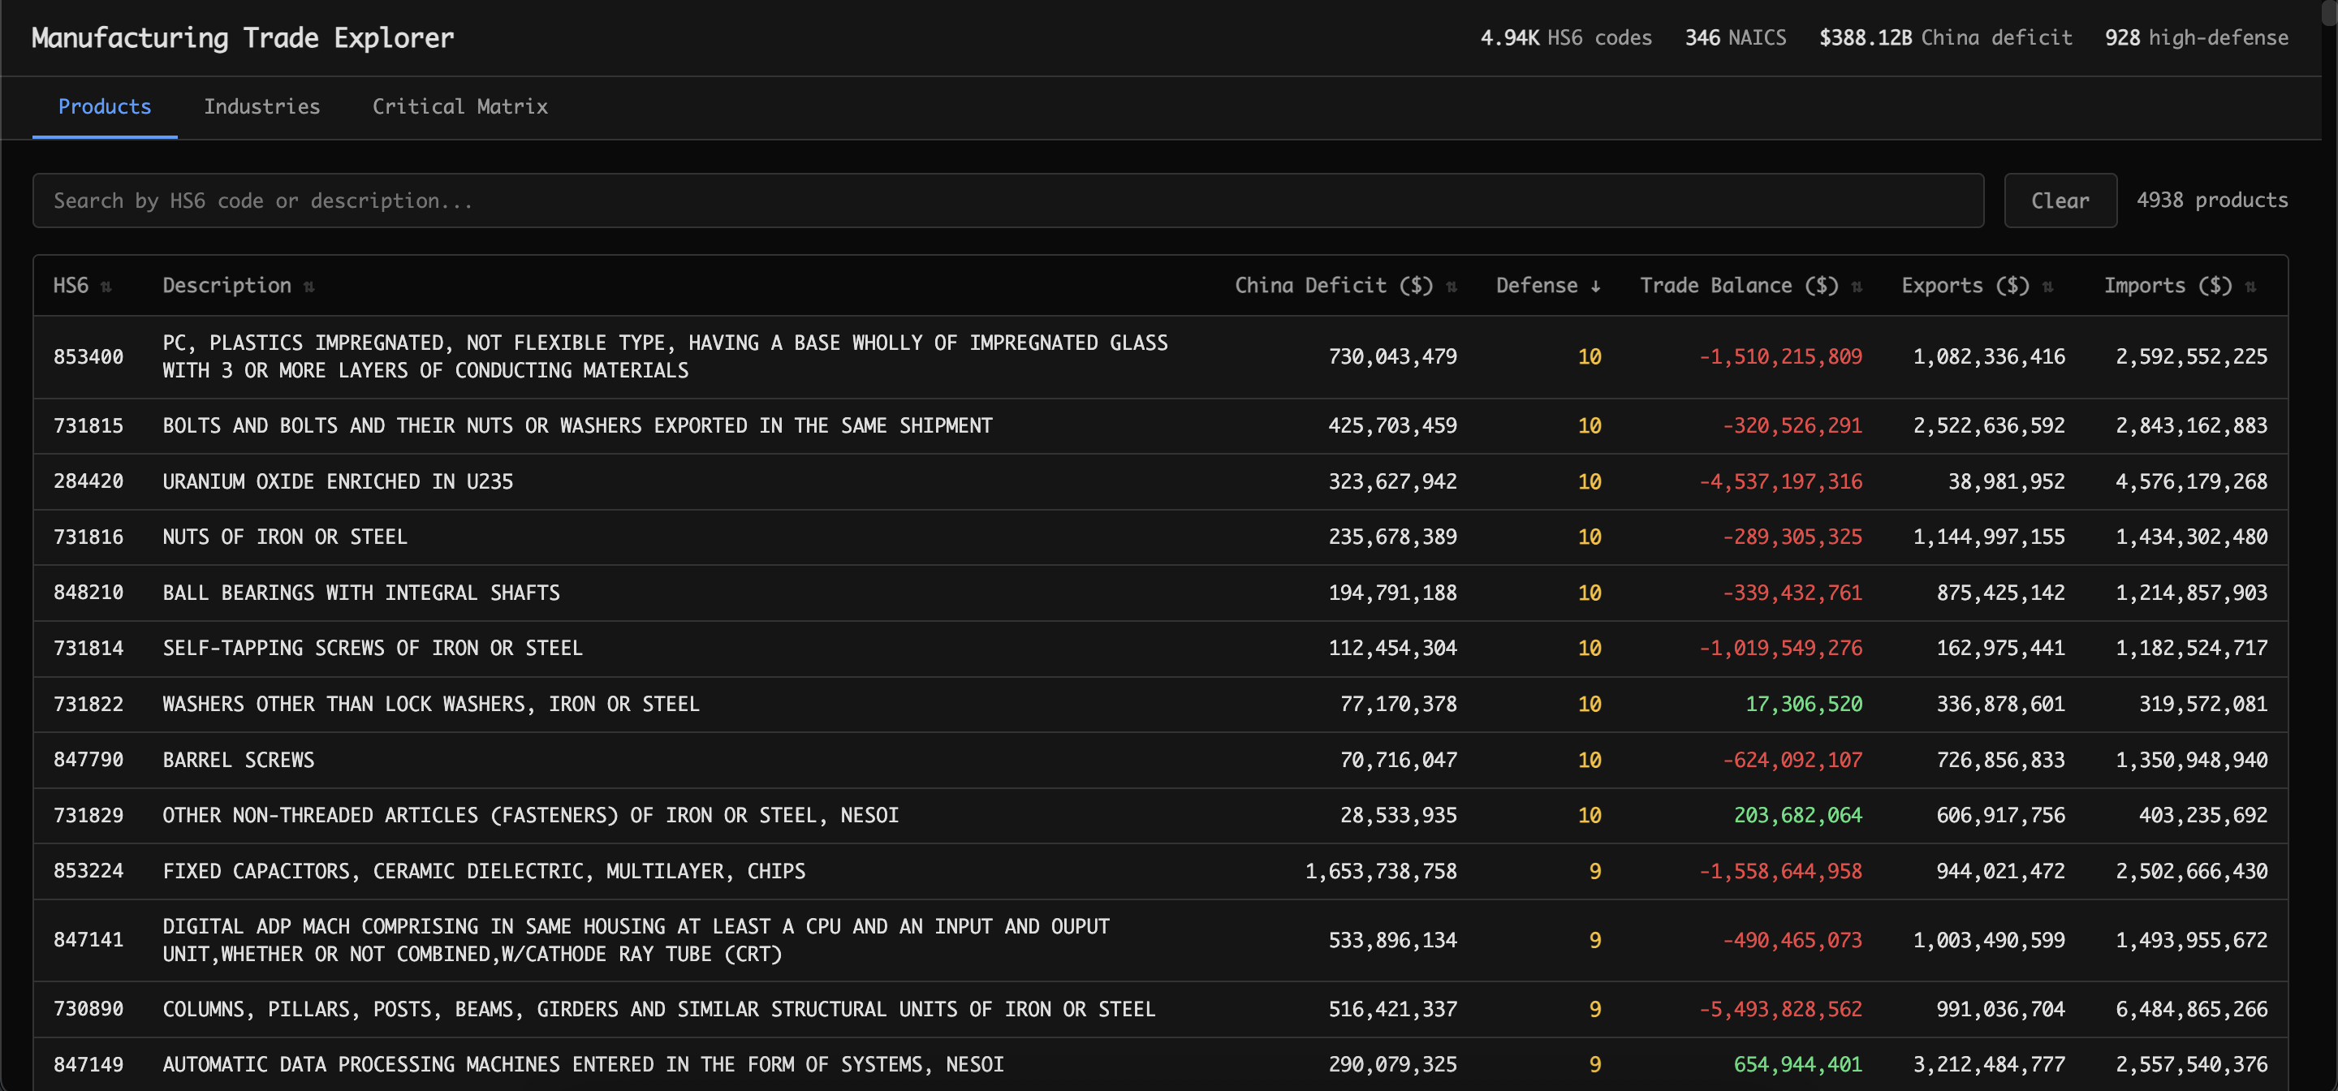Focus the HS6 code search field
The image size is (2338, 1091).
1007,201
